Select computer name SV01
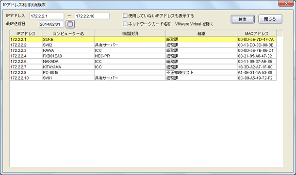296x175 pixels. point(68,78)
